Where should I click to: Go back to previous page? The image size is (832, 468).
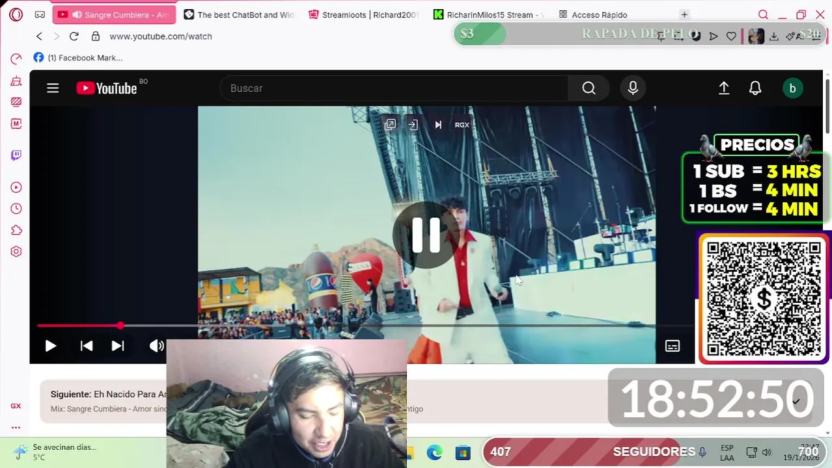pos(39,36)
